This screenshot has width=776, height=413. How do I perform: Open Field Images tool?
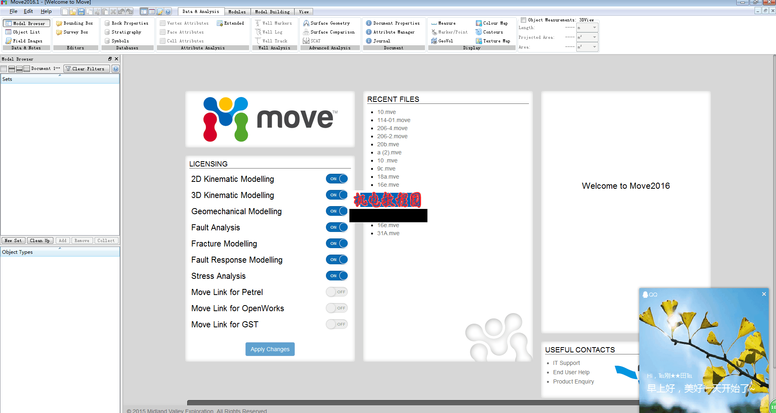click(x=24, y=41)
